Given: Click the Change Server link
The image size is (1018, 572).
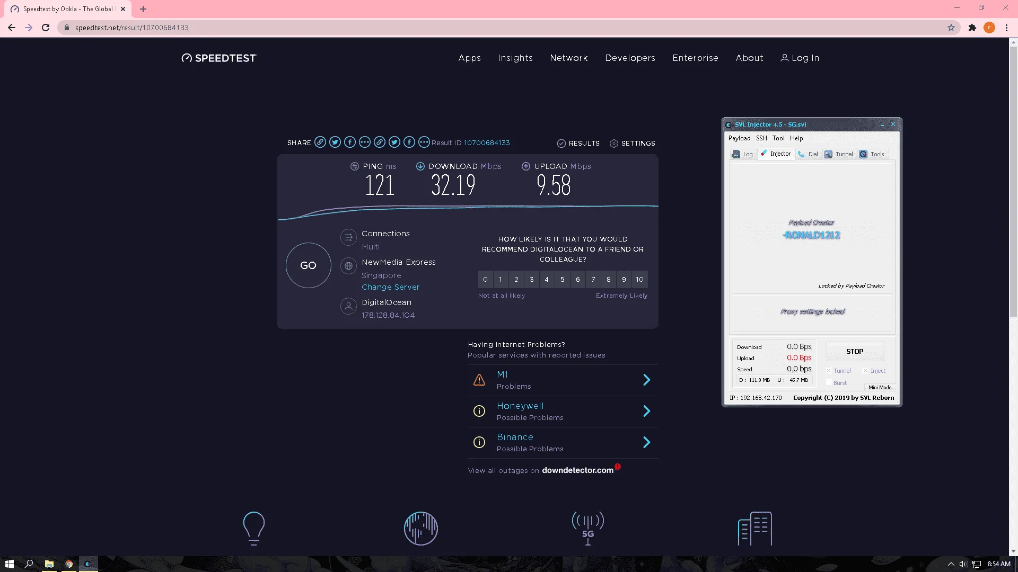Looking at the screenshot, I should [x=391, y=287].
